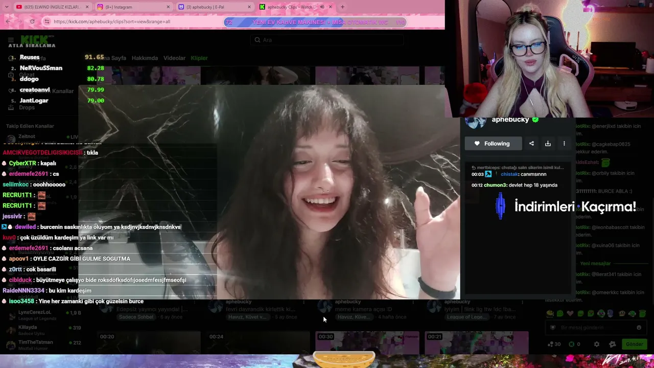Send message with the Gönder button
Viewport: 654px width, 368px height.
tap(634, 344)
